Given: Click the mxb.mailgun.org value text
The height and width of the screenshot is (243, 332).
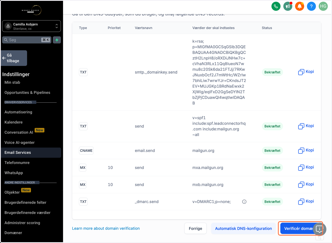Looking at the screenshot, I should coord(208,184).
